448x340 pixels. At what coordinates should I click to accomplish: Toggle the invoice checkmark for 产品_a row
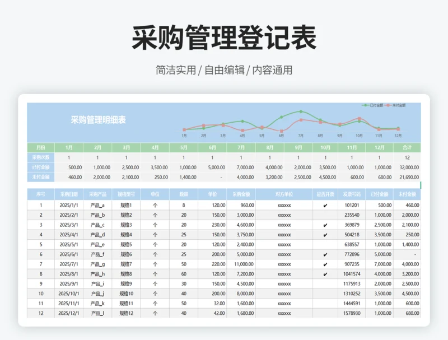pos(325,206)
